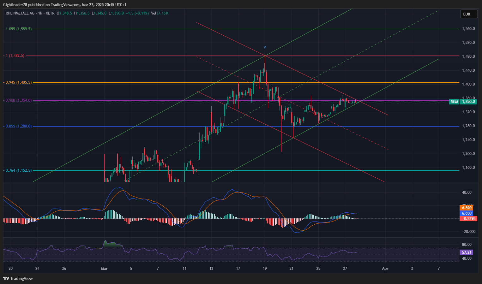Image resolution: width=482 pixels, height=284 pixels.
Task: Click the flightleader78 published header text
Action: tap(64, 4)
